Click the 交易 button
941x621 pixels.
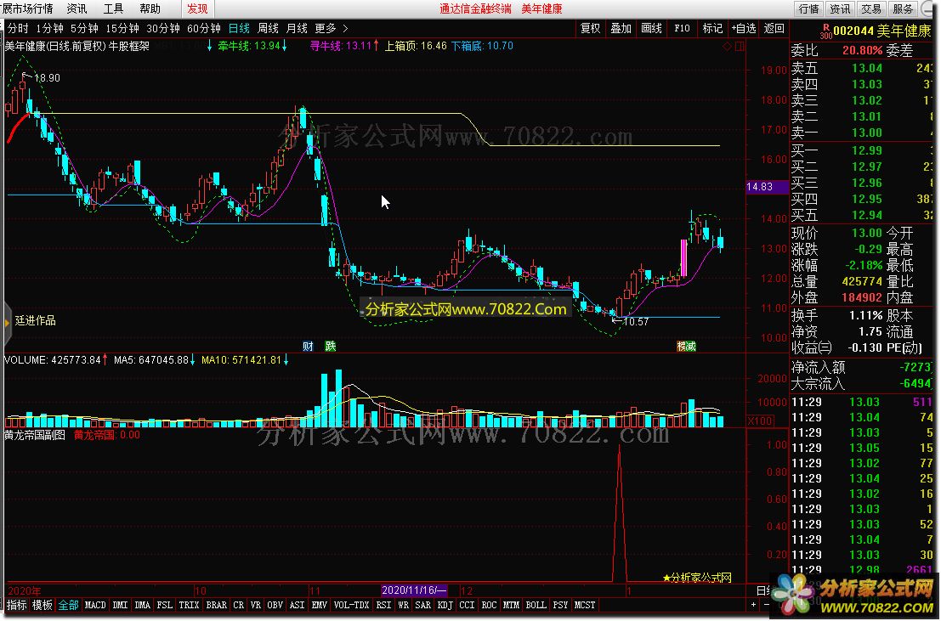click(x=871, y=8)
